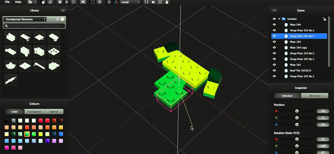Click the add to group folder icon
The height and width of the screenshot is (154, 334).
click(153, 2)
